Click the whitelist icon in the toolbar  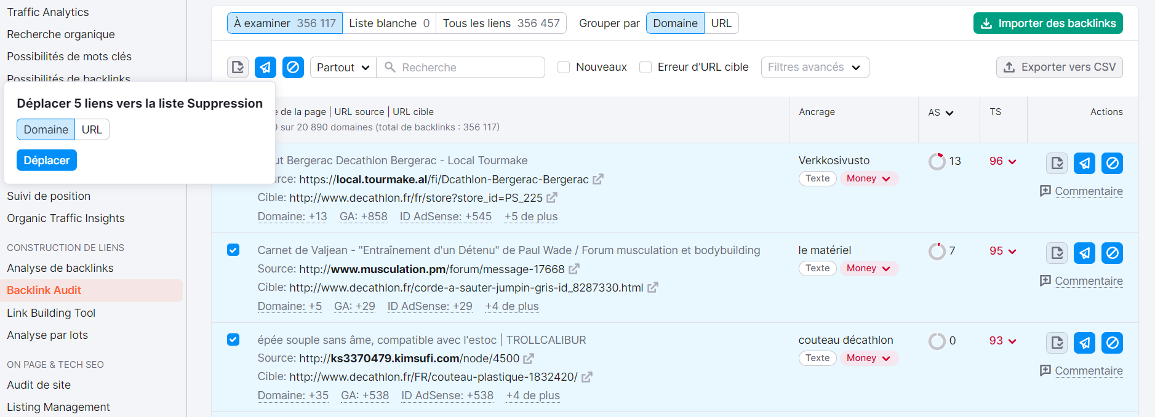[x=238, y=67]
